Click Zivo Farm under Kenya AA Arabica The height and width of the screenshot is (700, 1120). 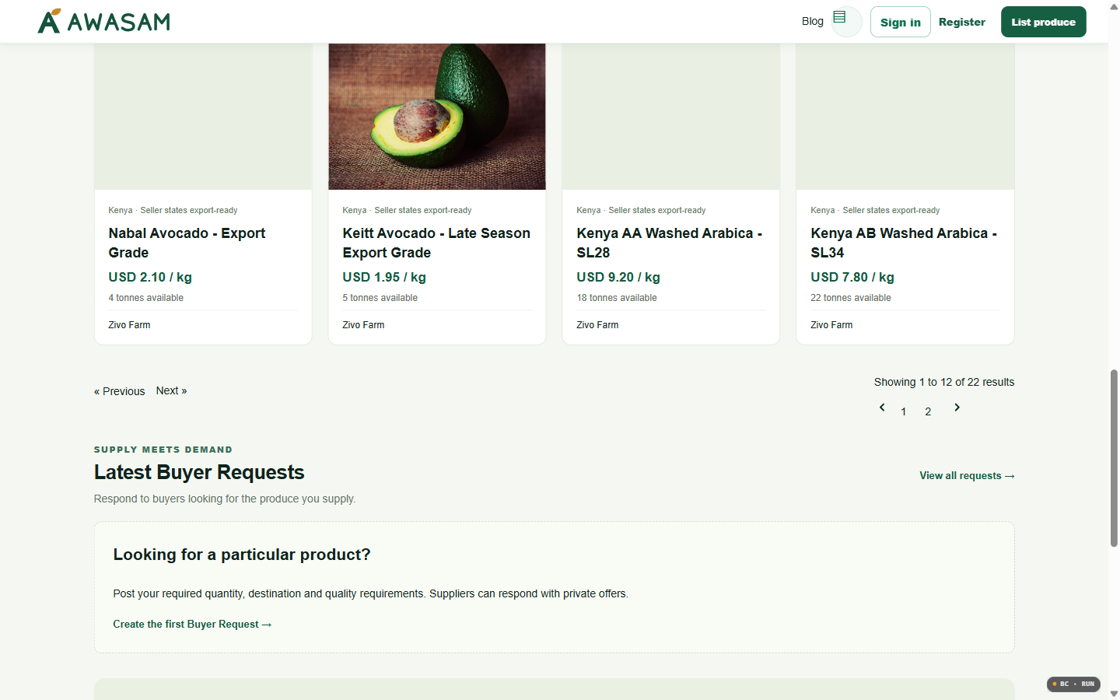point(598,325)
